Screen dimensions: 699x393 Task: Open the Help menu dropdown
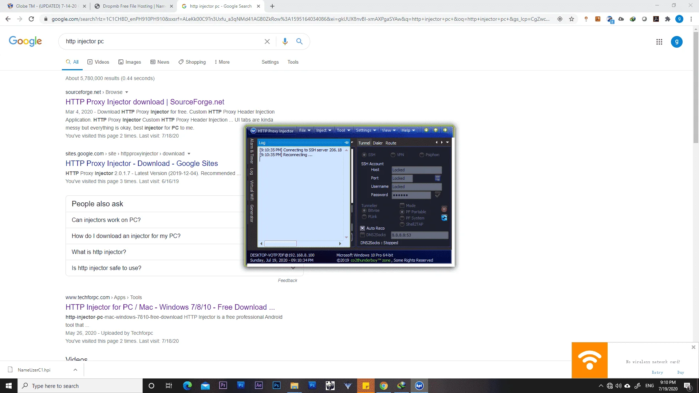pos(408,130)
